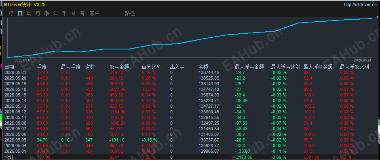Click percentage value 1.53 %

pyautogui.click(x=149, y=89)
